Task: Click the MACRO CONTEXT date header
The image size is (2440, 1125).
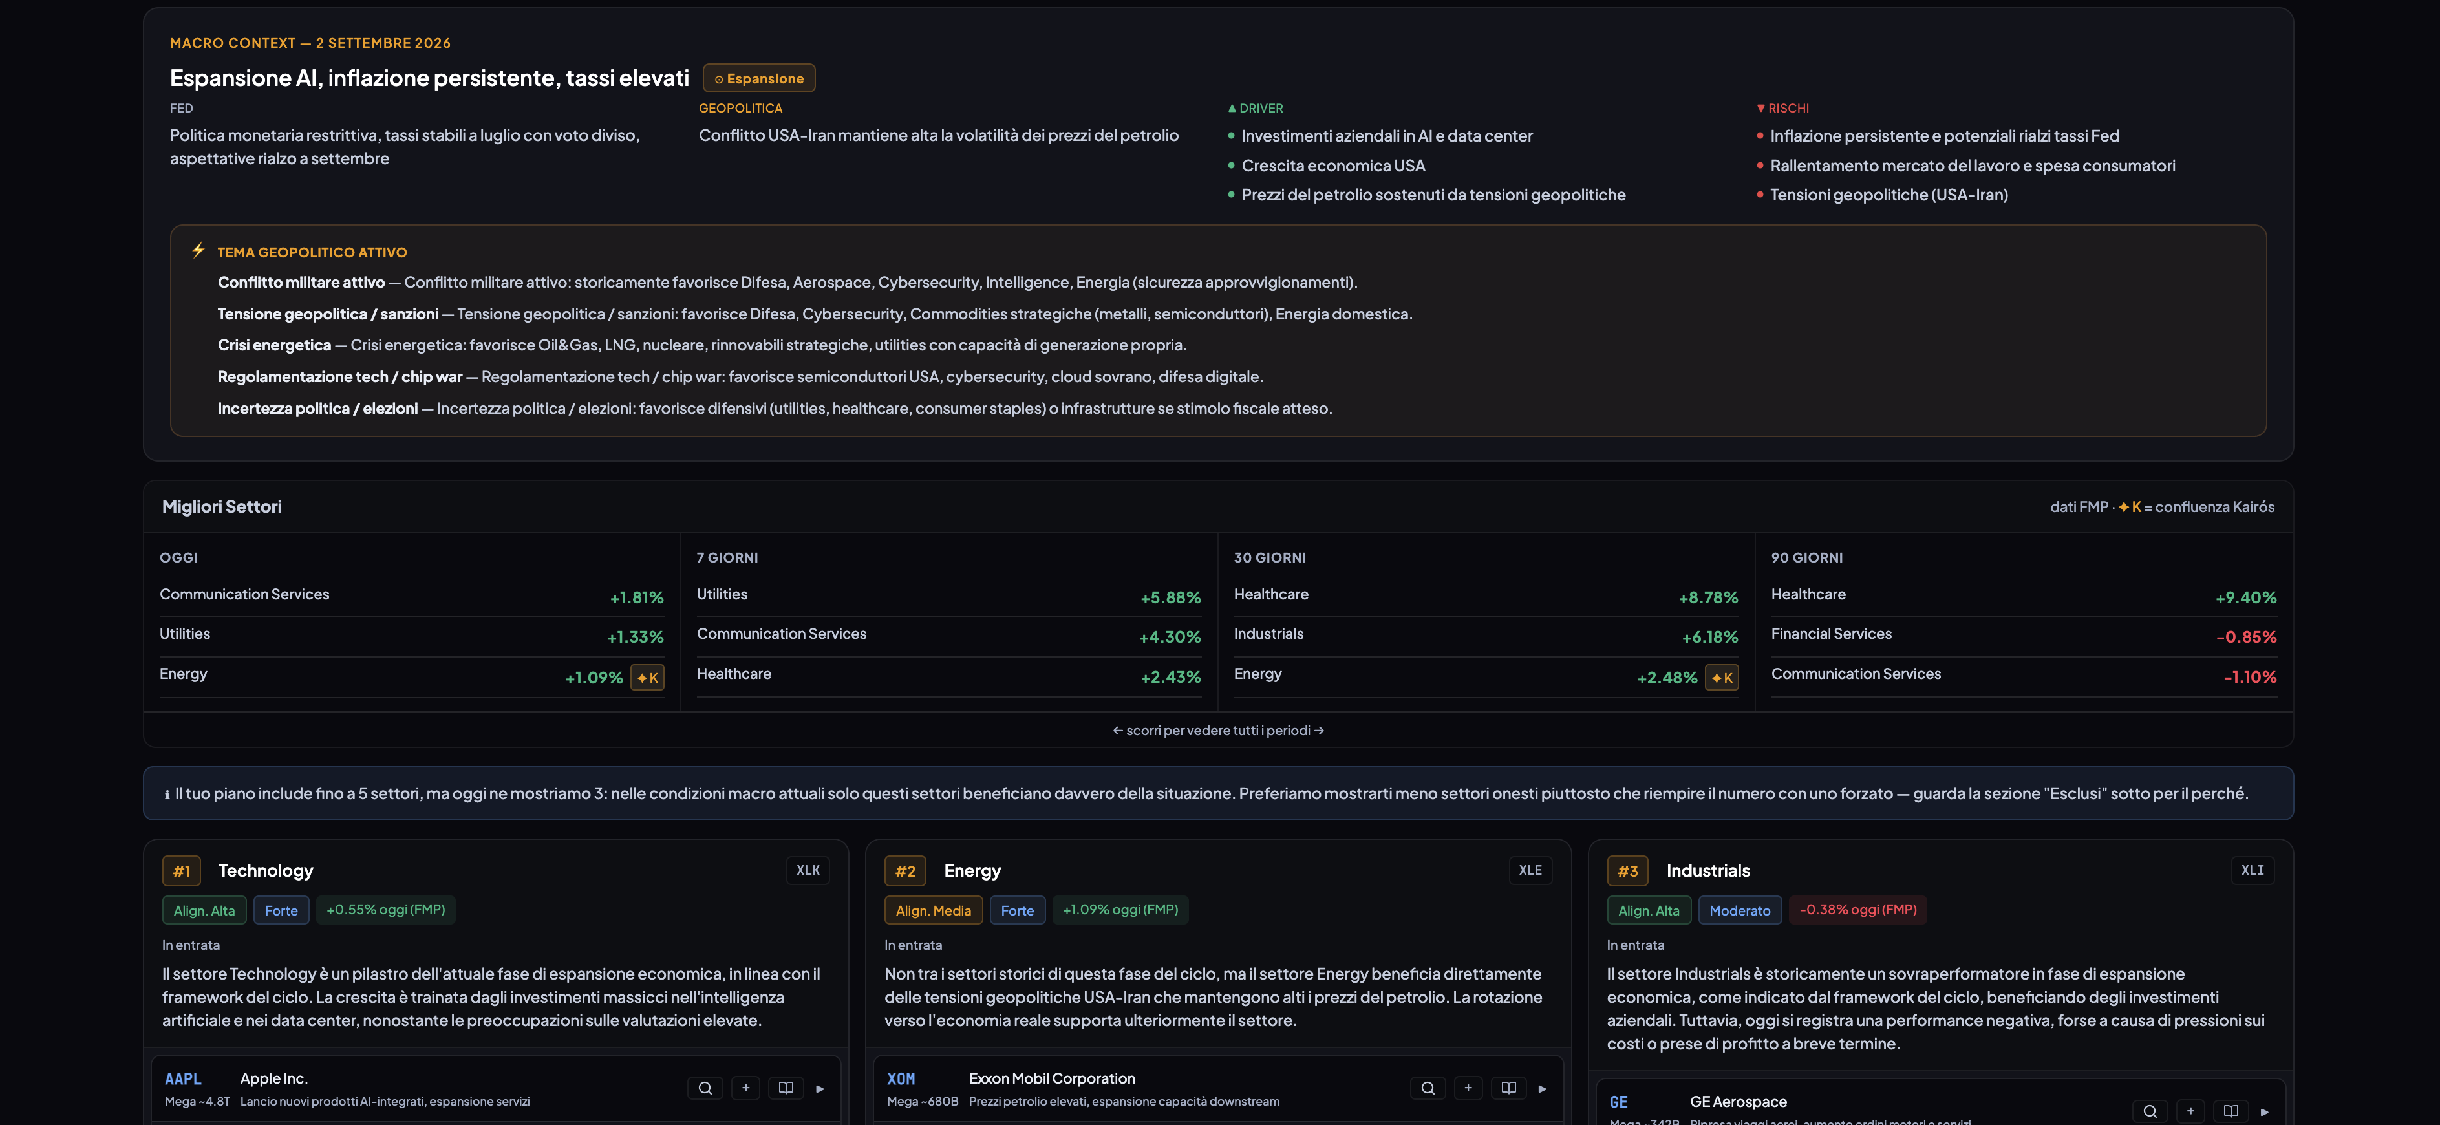Action: (310, 43)
